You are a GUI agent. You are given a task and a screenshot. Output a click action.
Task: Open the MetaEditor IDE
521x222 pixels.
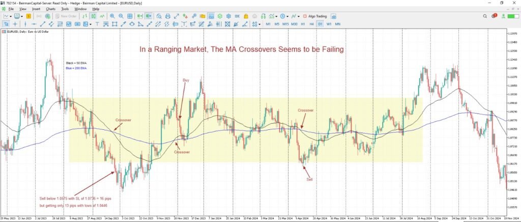237,16
